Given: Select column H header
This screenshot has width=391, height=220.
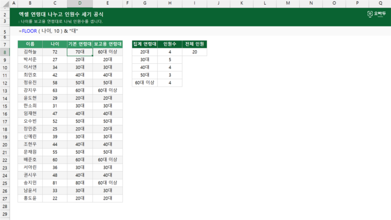Looking at the screenshot, I should 170,3.
